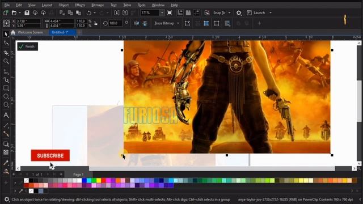This screenshot has height=204, width=363.
Task: Click the Trace Bitmap button
Action: [164, 23]
